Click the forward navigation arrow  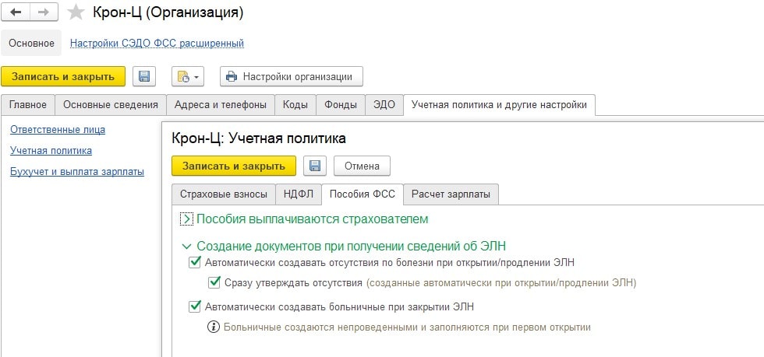43,12
